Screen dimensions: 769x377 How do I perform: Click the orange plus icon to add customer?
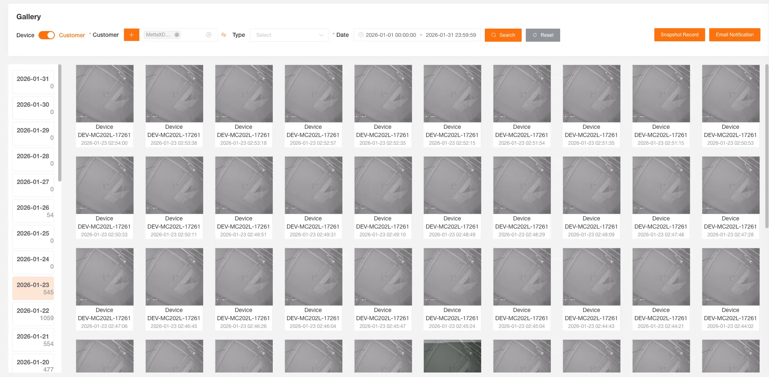click(131, 35)
